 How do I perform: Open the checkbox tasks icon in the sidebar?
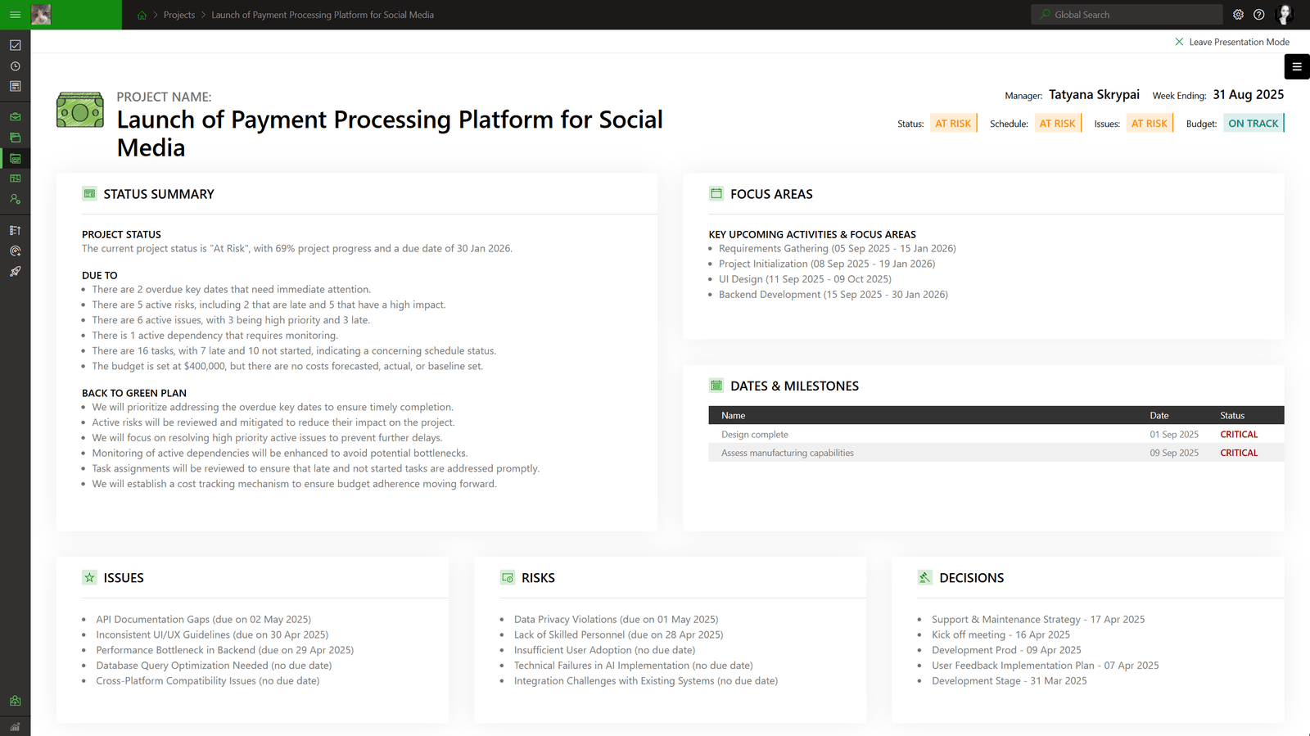[15, 45]
